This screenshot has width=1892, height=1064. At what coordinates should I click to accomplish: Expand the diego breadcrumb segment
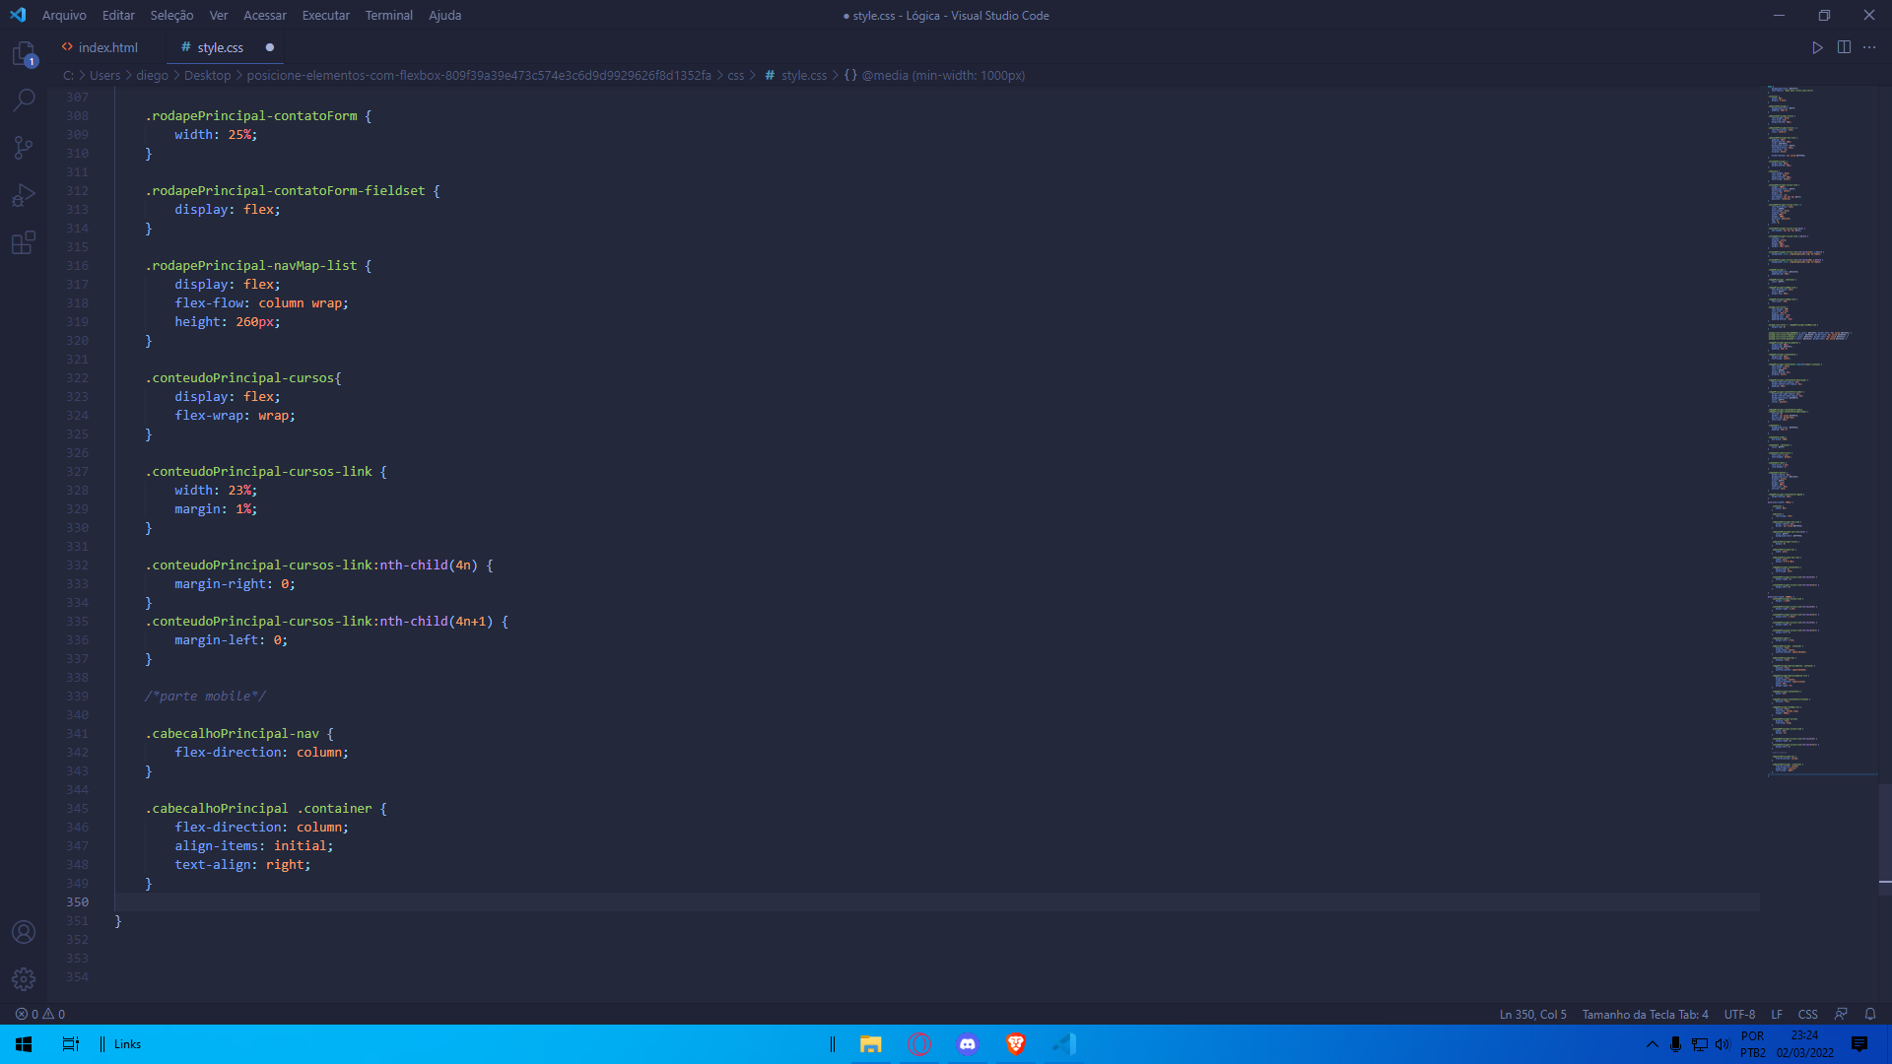[152, 75]
